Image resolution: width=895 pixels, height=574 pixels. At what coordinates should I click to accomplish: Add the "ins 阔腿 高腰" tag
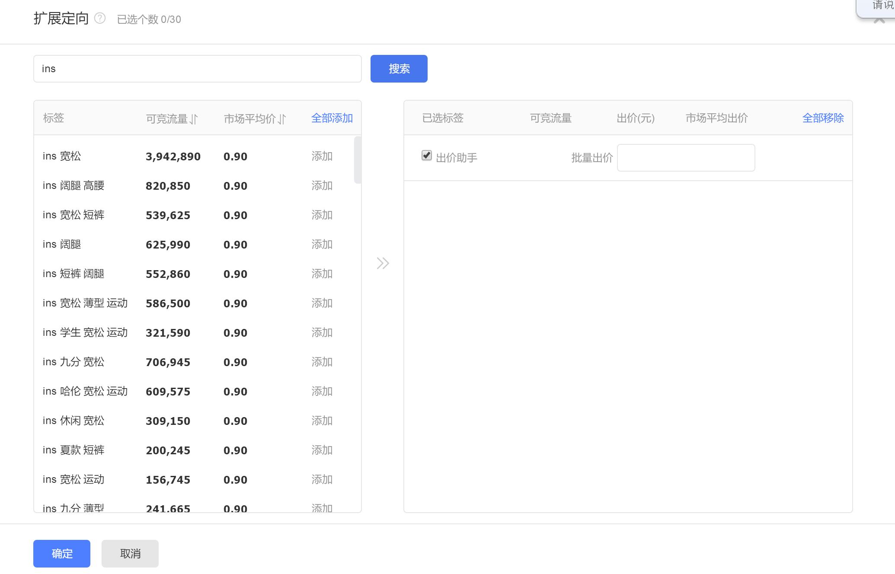point(322,185)
